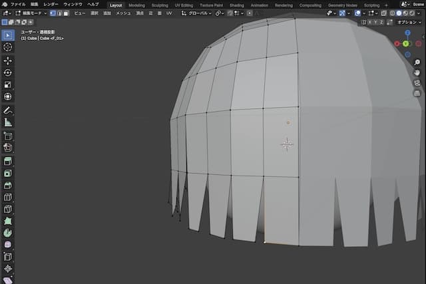
Task: Click the Scene name field
Action: (418, 5)
